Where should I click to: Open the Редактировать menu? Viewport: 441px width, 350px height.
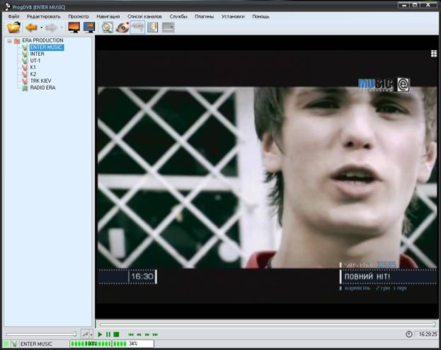coord(44,16)
